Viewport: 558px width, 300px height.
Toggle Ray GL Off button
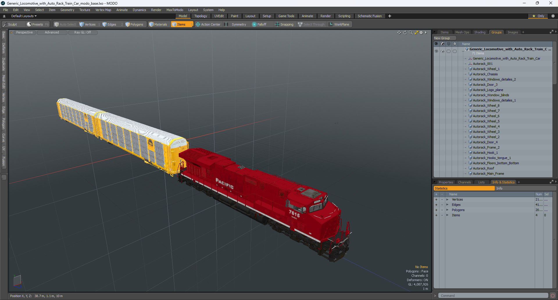(x=83, y=33)
